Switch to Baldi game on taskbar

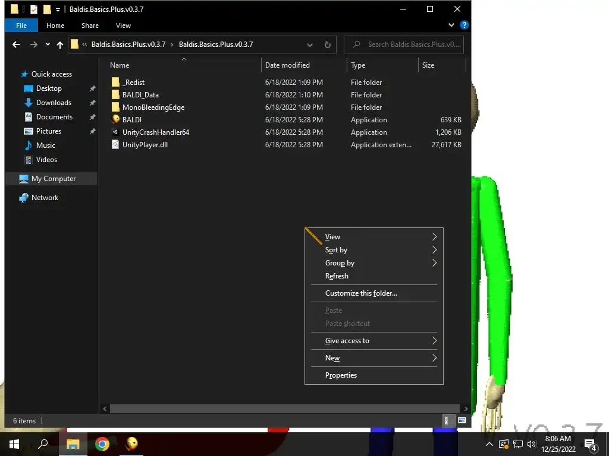click(131, 444)
